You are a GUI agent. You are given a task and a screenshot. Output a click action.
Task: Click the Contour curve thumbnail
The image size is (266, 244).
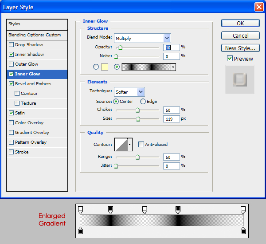pyautogui.click(x=121, y=145)
